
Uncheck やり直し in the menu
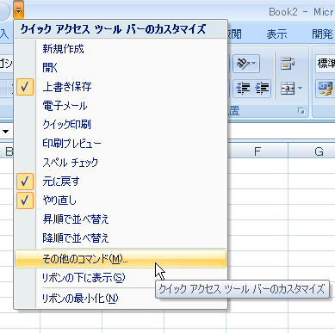121,200
